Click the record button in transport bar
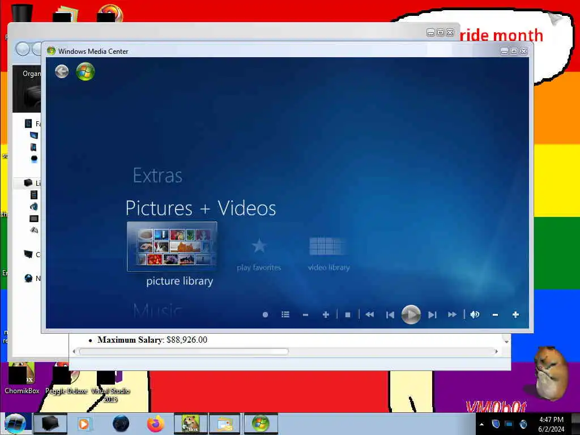The height and width of the screenshot is (435, 580). (x=265, y=315)
